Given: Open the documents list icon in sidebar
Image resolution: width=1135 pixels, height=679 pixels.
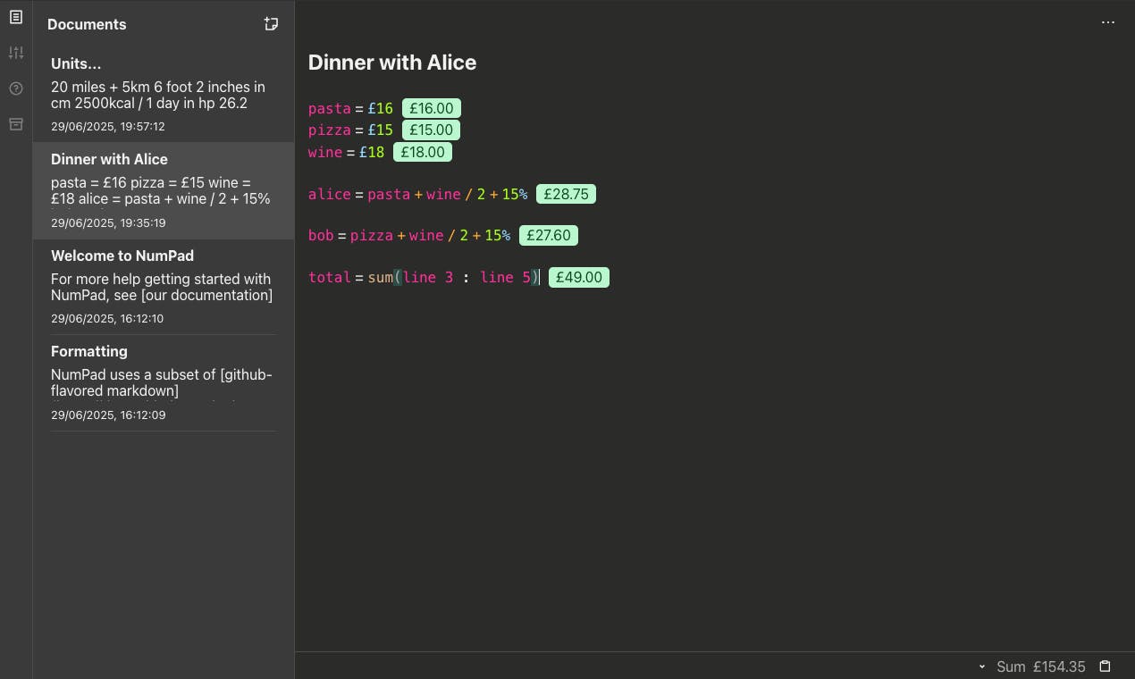Looking at the screenshot, I should [x=16, y=17].
